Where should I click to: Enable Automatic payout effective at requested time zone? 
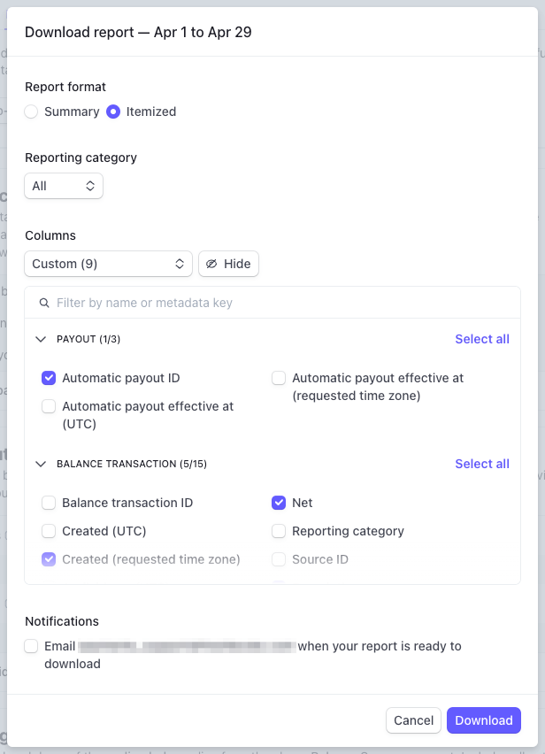[x=279, y=378]
